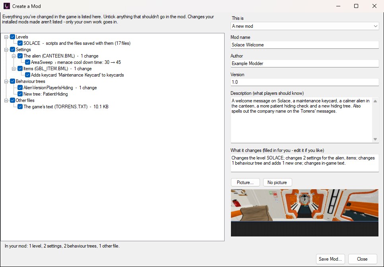Click the 'In your mod: 1 level' status text
This screenshot has width=384, height=267.
click(62, 246)
